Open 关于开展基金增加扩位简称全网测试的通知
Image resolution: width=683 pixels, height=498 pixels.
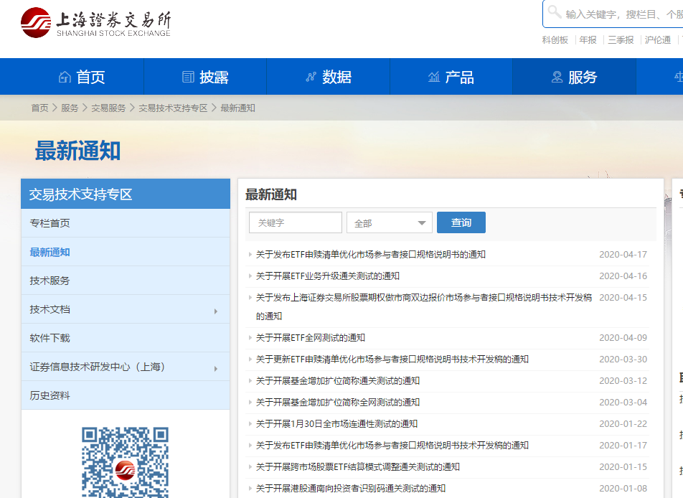(338, 402)
